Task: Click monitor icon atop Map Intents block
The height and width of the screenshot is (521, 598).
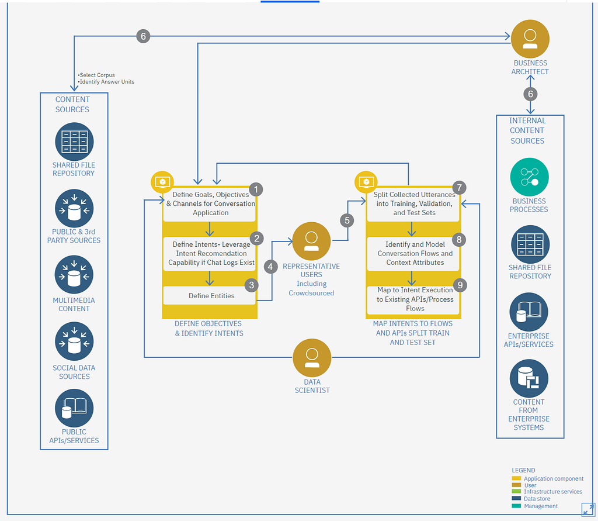Action: (366, 182)
